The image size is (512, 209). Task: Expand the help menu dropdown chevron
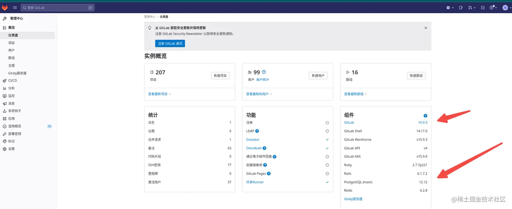(x=496, y=7)
